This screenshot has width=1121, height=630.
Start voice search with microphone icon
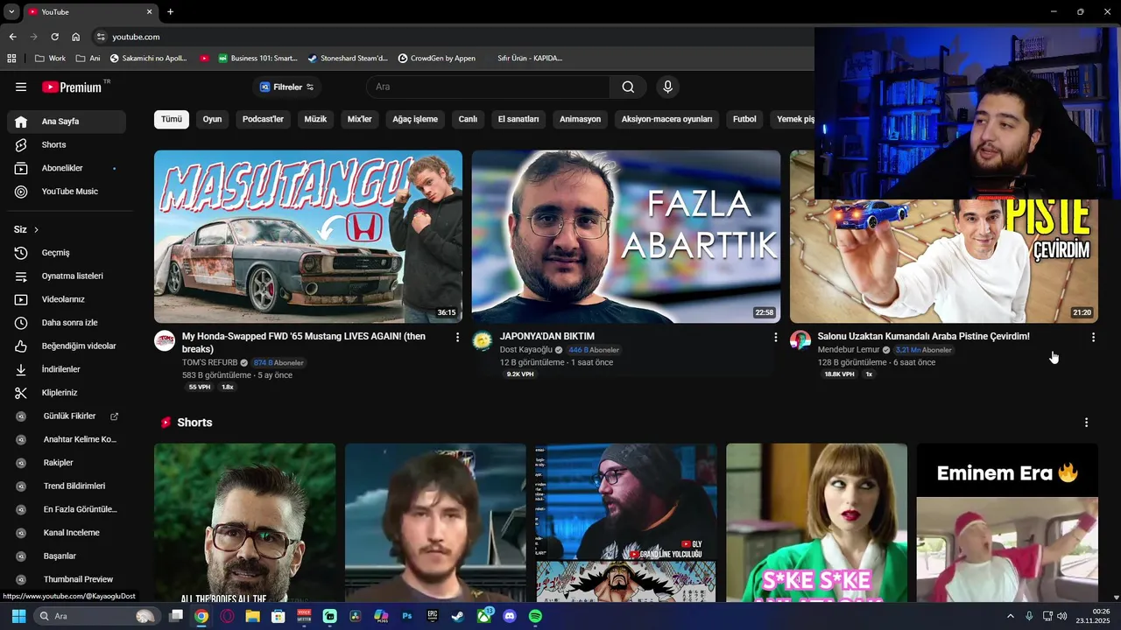667,87
